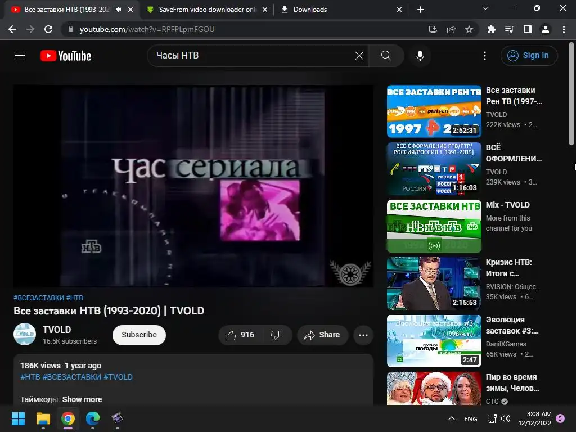Open notification center badge 5

[x=560, y=418]
